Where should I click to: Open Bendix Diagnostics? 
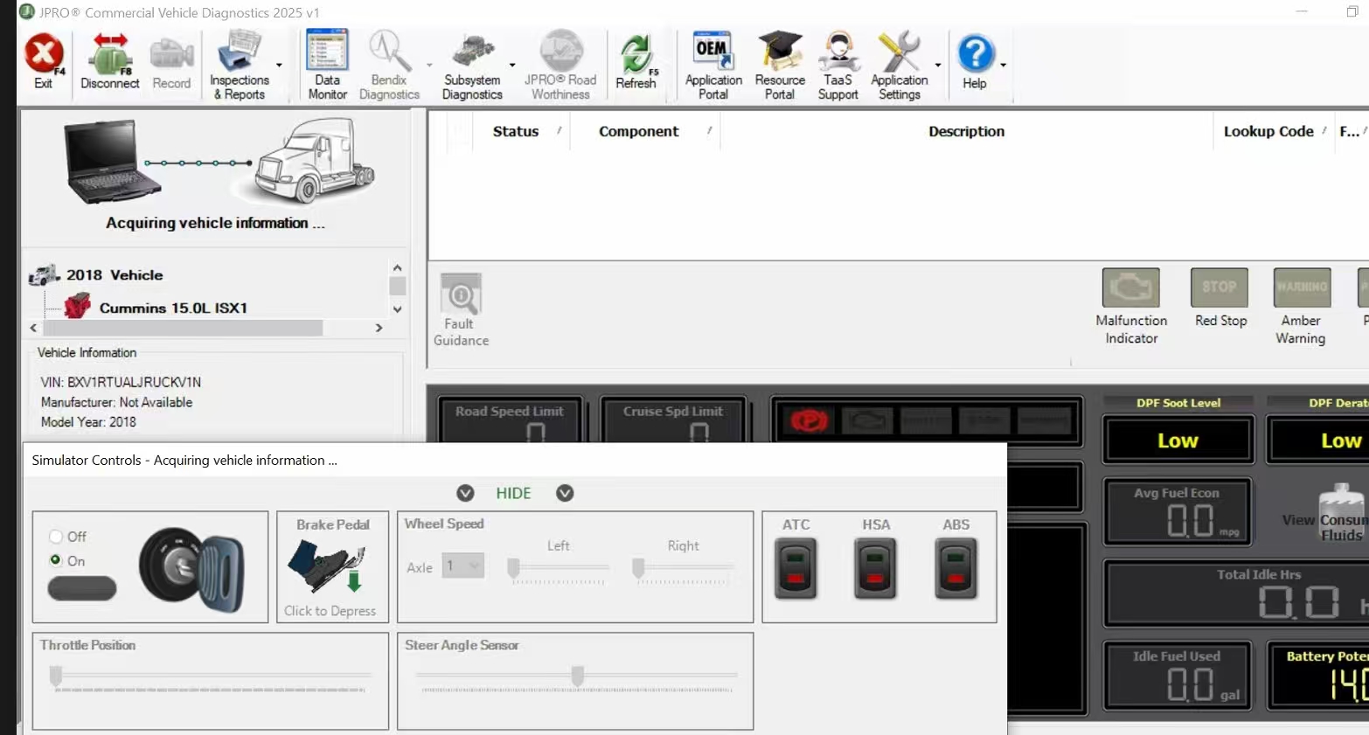389,65
